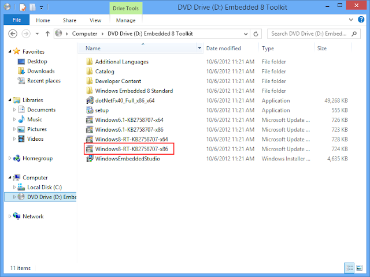Screen dimensions: 370x277
Task: Click the DVD drive icon in title bar
Action: (7, 7)
